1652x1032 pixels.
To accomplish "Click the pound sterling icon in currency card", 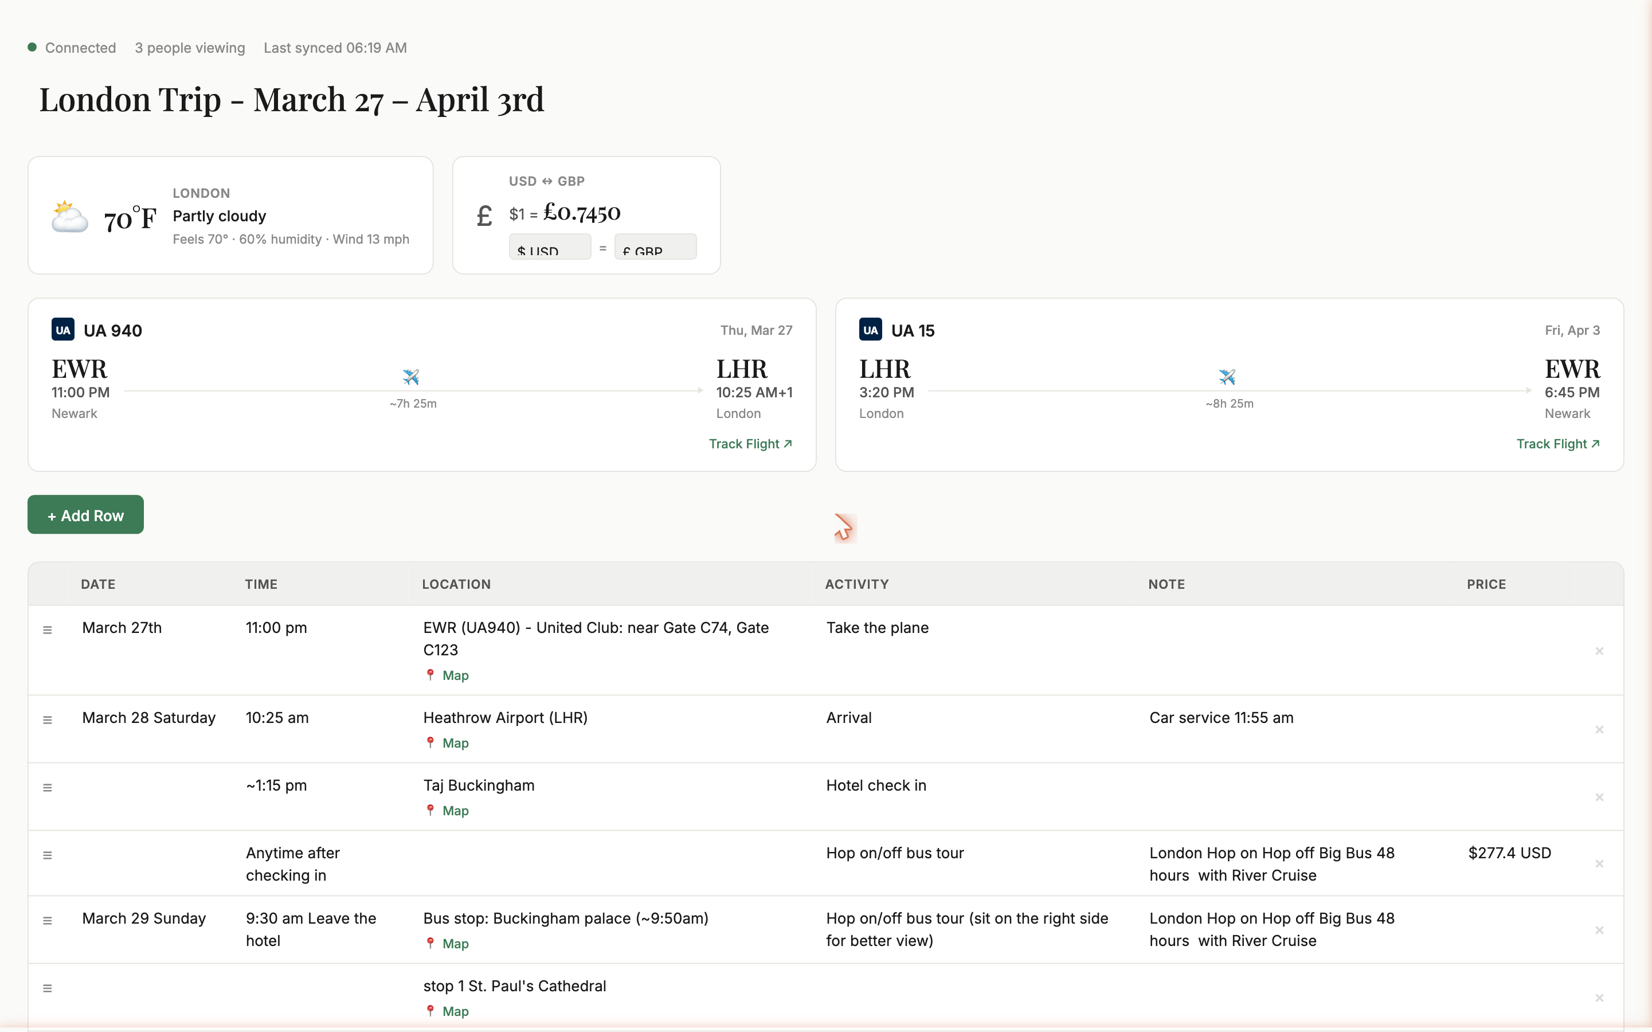I will coord(484,216).
